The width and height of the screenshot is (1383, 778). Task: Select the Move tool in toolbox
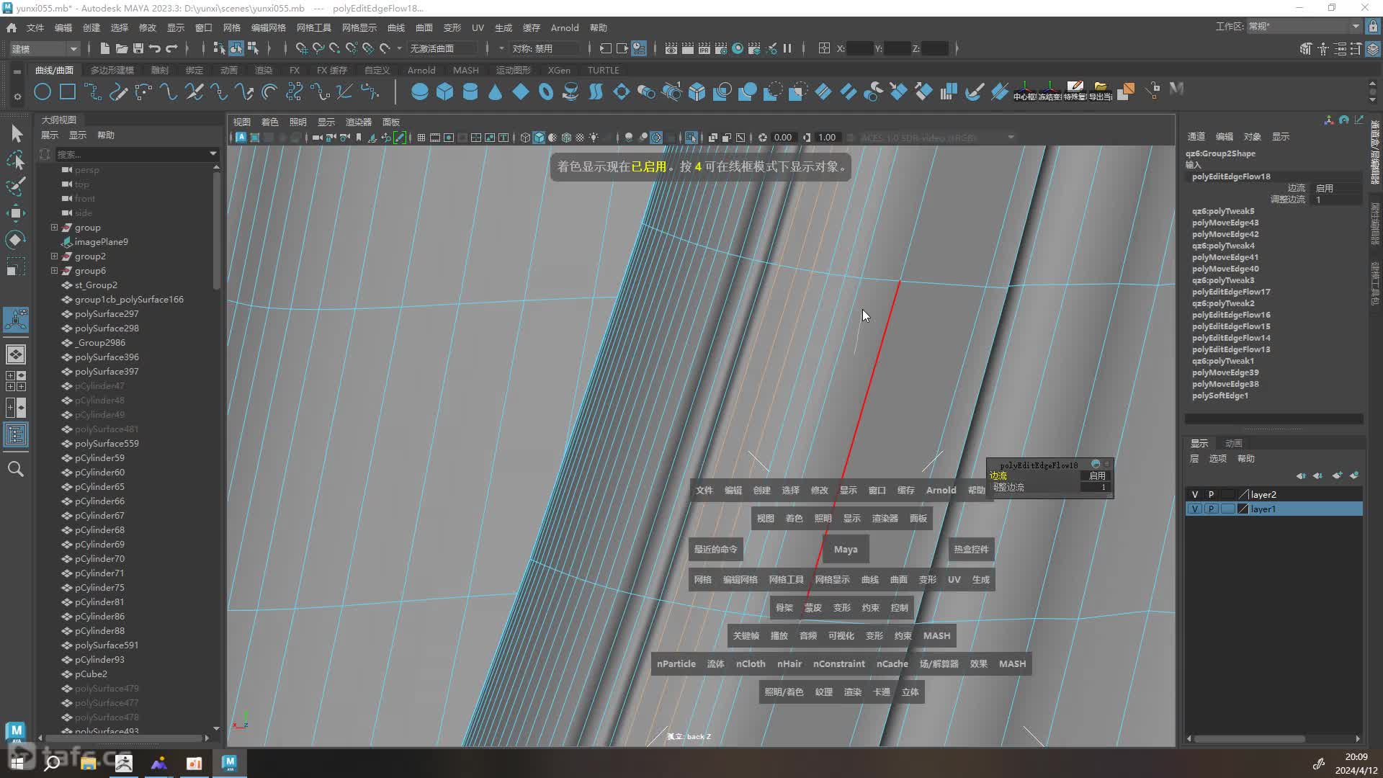click(16, 213)
